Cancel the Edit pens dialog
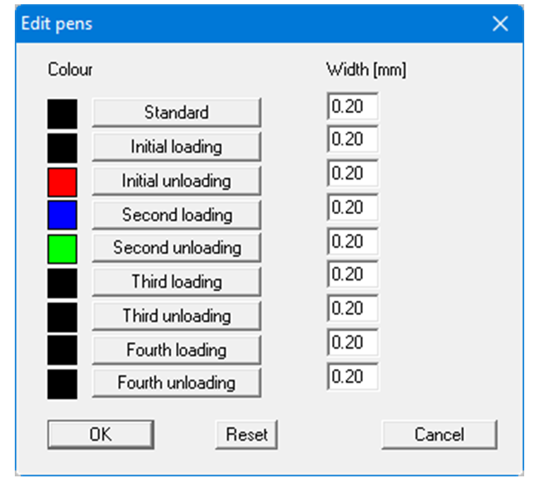This screenshot has width=539, height=482. pyautogui.click(x=439, y=434)
